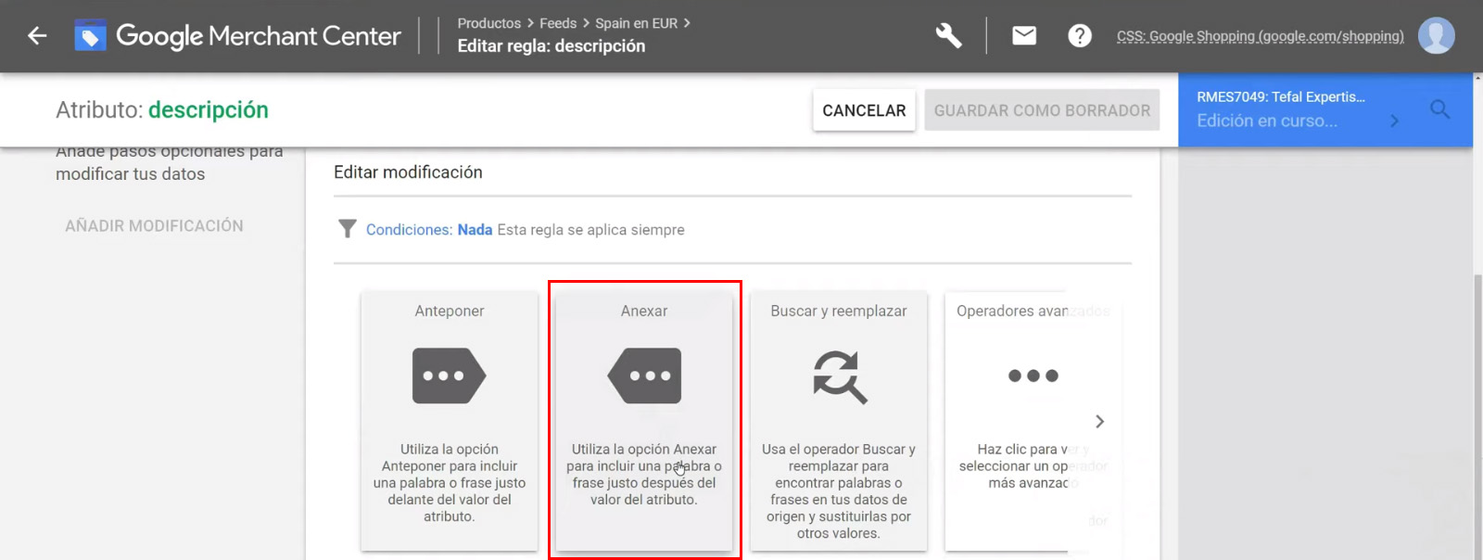This screenshot has width=1483, height=560.
Task: Click the Feeds breadcrumb
Action: click(558, 23)
